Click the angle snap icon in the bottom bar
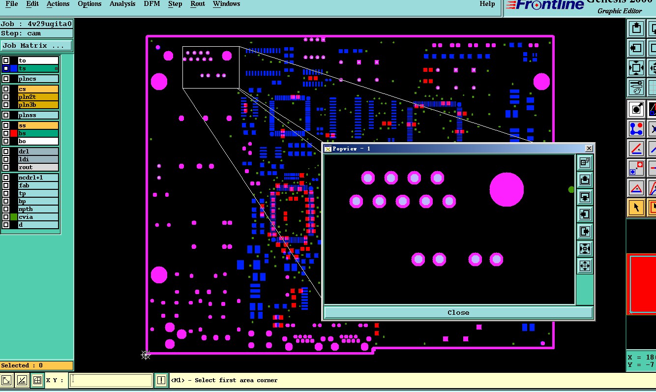This screenshot has width=656, height=392. (x=22, y=380)
